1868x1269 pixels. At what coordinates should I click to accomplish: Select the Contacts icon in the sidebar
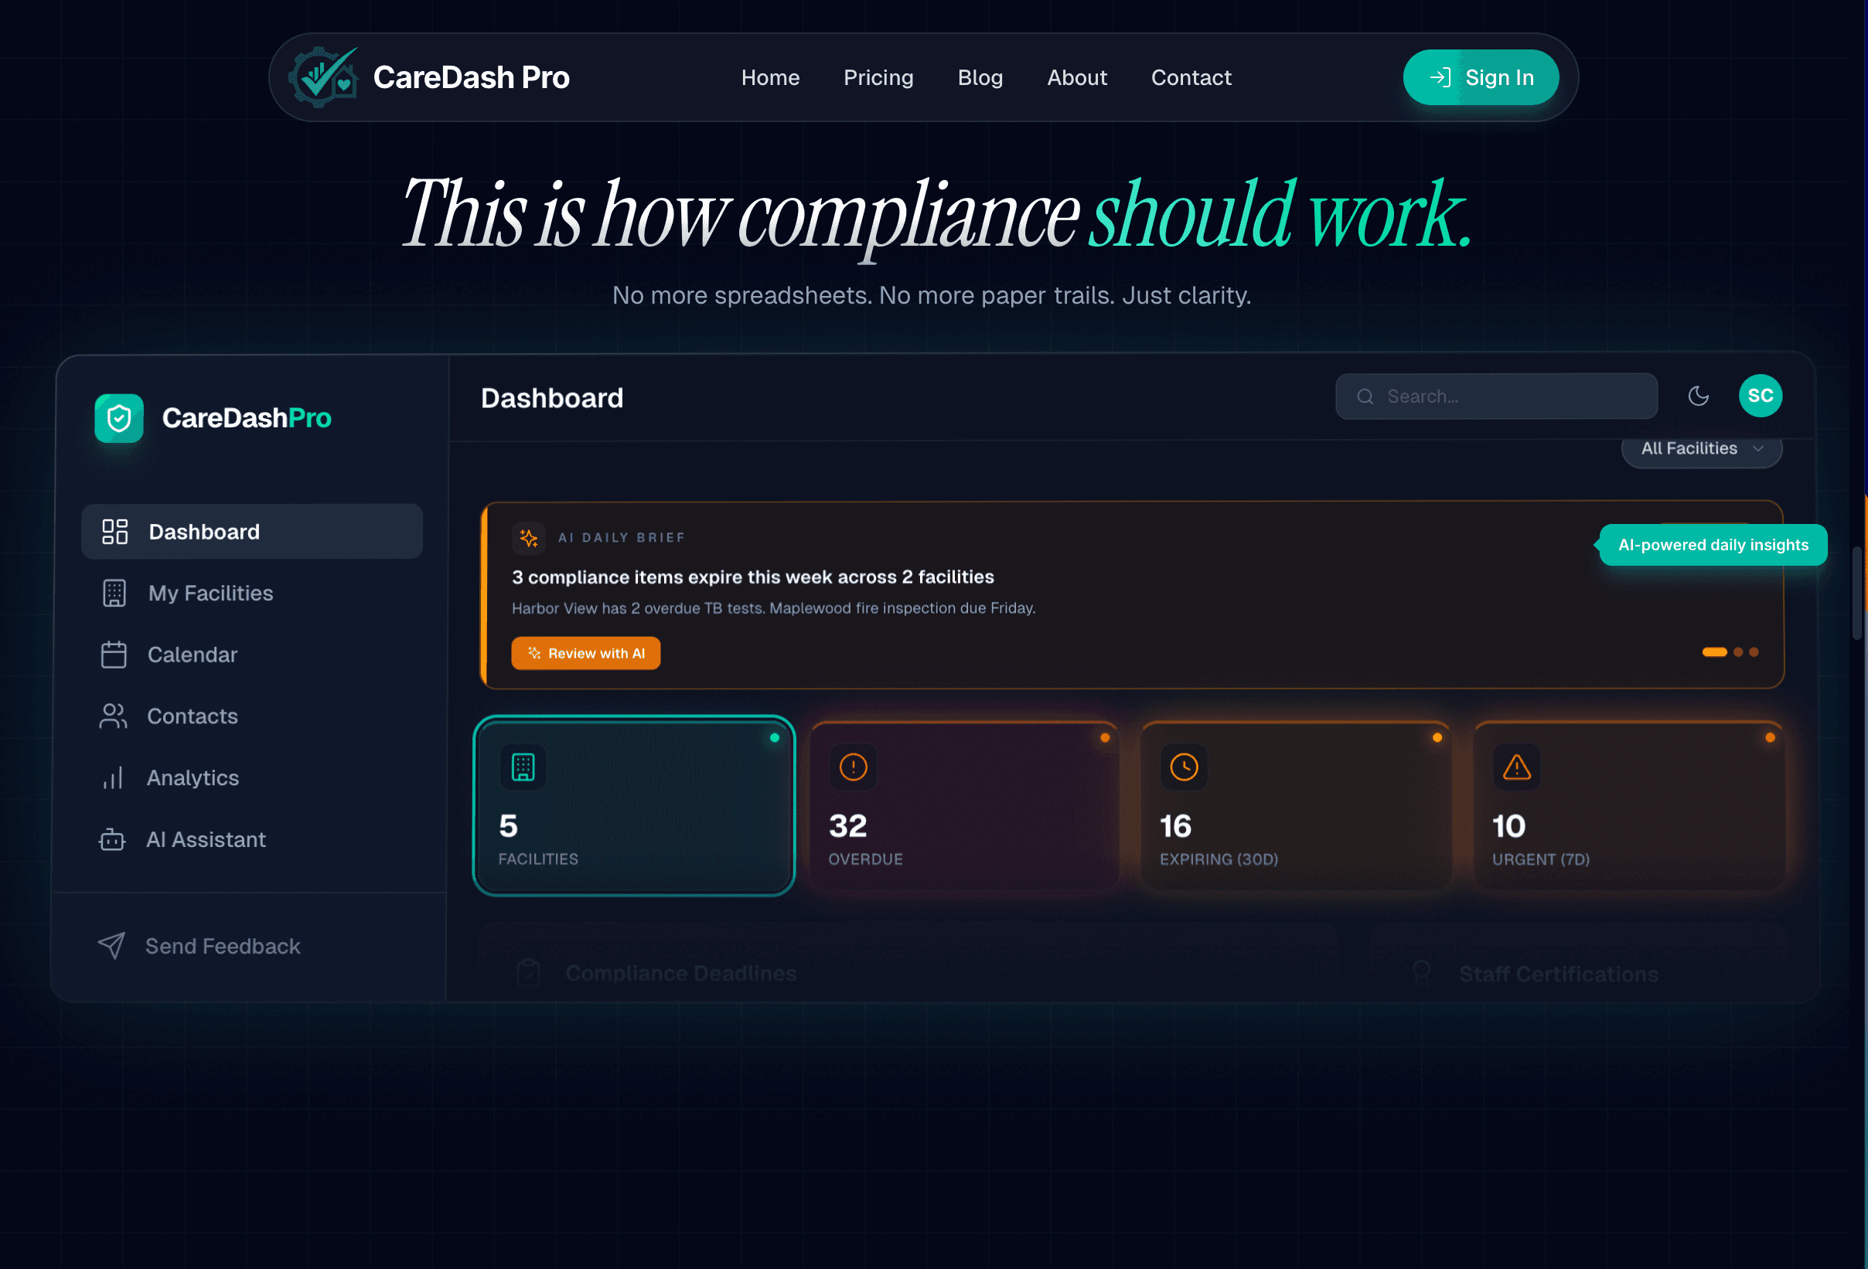pos(114,716)
